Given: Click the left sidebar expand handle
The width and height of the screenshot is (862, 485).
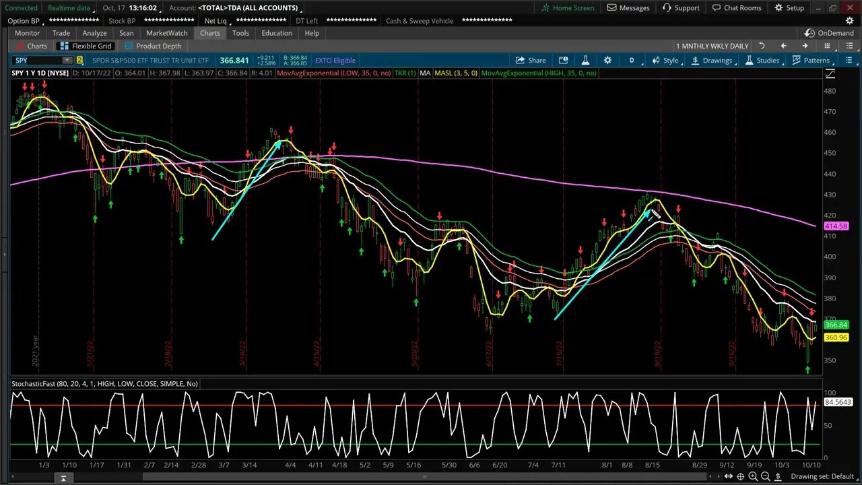Looking at the screenshot, I should [x=4, y=255].
